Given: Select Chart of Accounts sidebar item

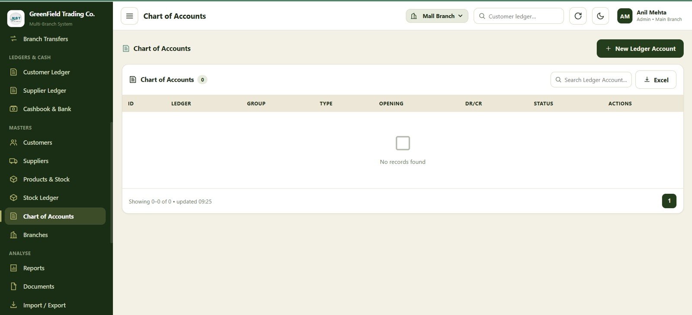Looking at the screenshot, I should [x=55, y=216].
